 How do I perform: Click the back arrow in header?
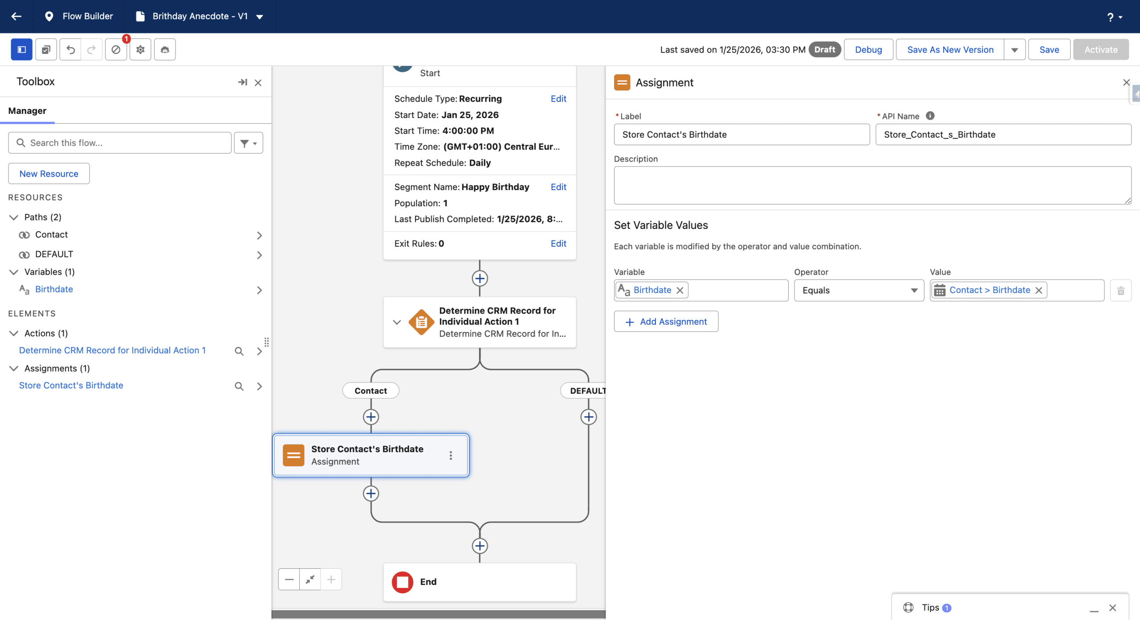point(16,16)
